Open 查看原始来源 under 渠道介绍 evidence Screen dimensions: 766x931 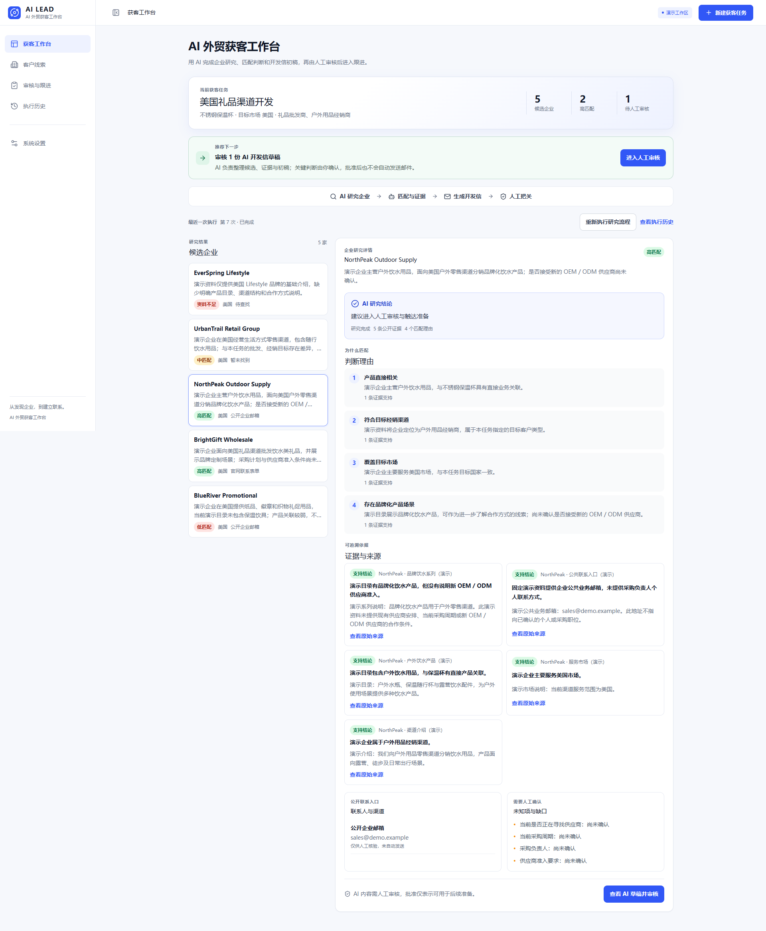pyautogui.click(x=366, y=775)
